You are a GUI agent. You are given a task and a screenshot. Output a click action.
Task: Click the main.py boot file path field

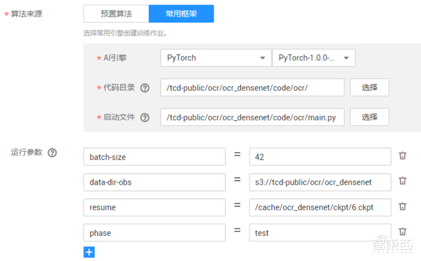click(x=252, y=117)
